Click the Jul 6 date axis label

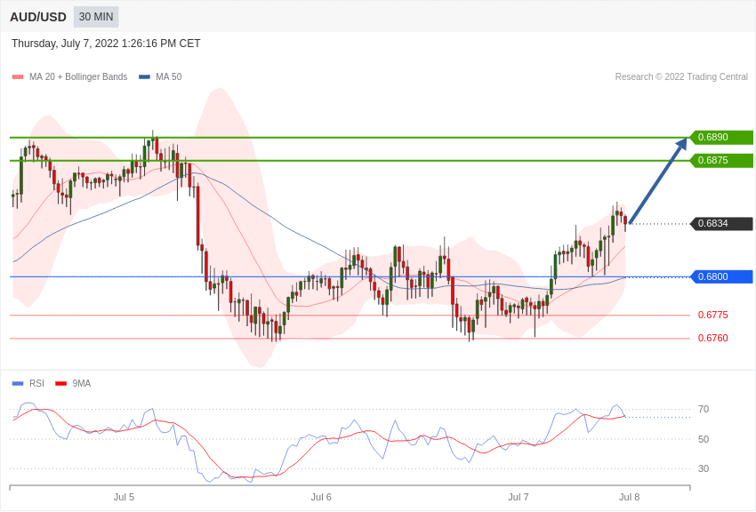[321, 497]
